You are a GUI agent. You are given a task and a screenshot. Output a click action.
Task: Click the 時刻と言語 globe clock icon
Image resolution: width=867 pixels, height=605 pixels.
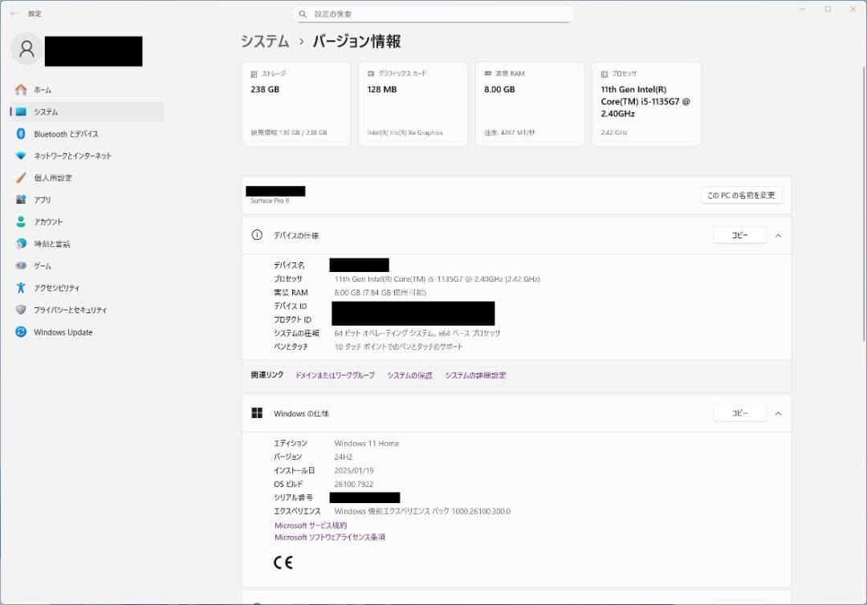pos(21,244)
